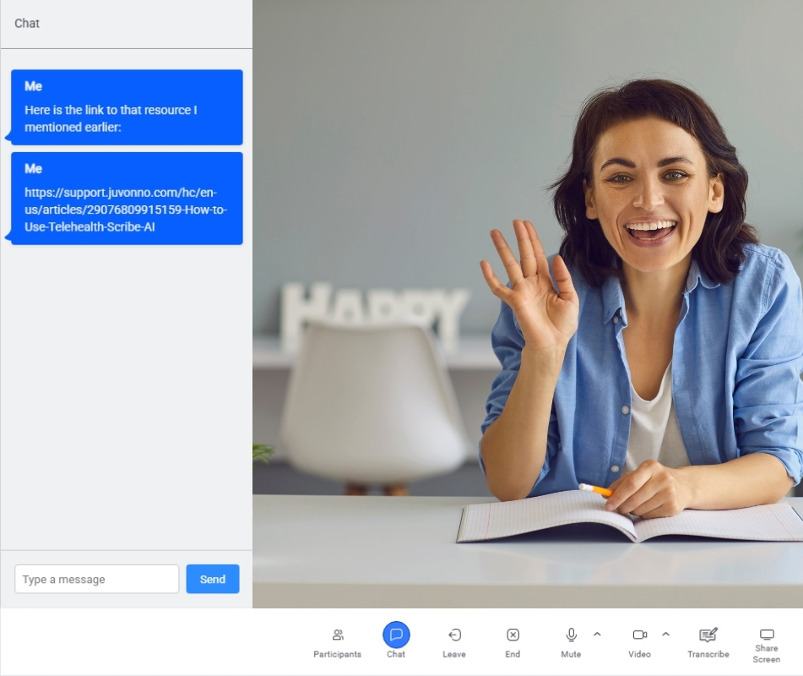Image resolution: width=803 pixels, height=676 pixels.
Task: End the call for everyone
Action: [513, 641]
